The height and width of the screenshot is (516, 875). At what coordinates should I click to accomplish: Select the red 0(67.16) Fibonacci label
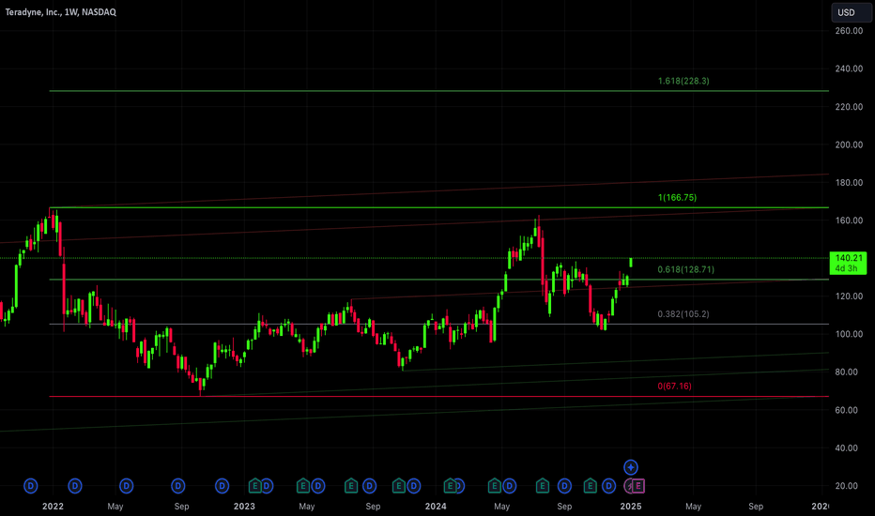point(674,386)
